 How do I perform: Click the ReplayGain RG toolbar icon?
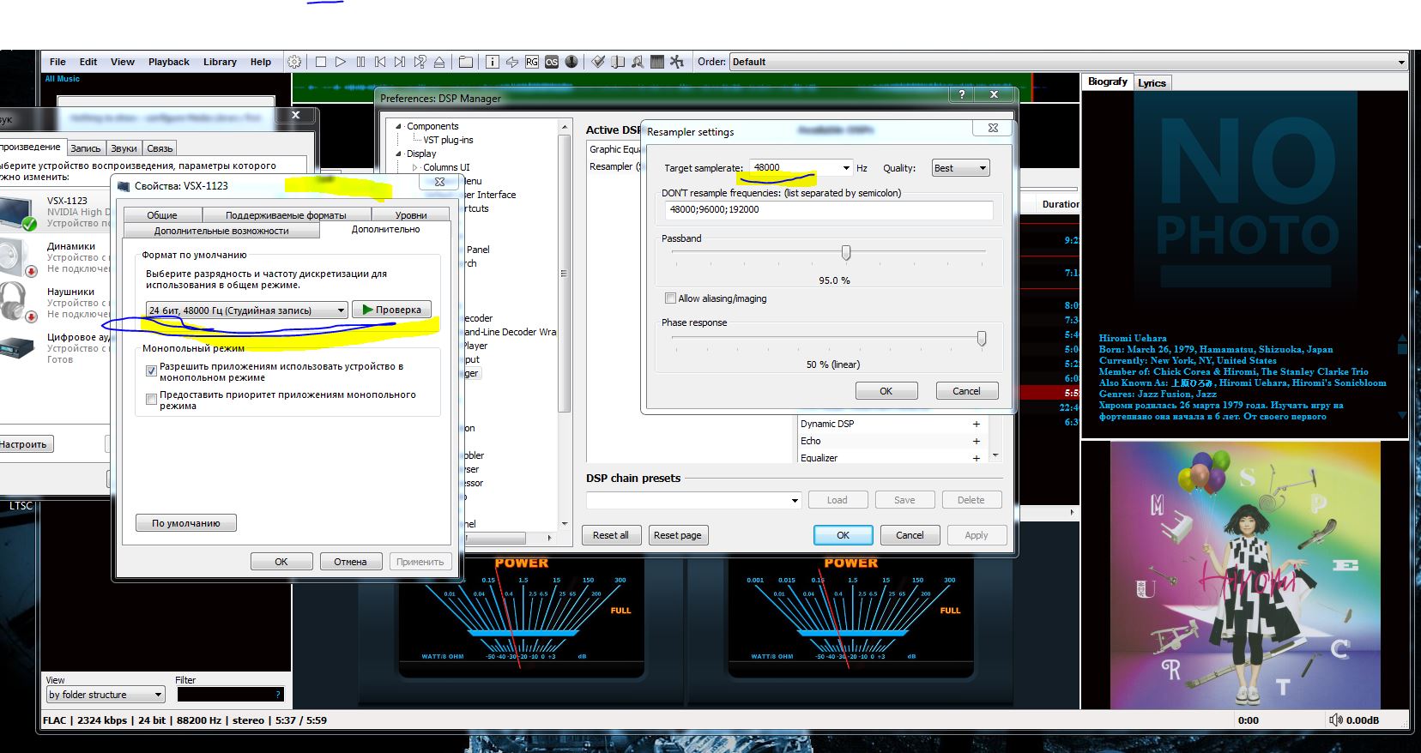click(532, 62)
